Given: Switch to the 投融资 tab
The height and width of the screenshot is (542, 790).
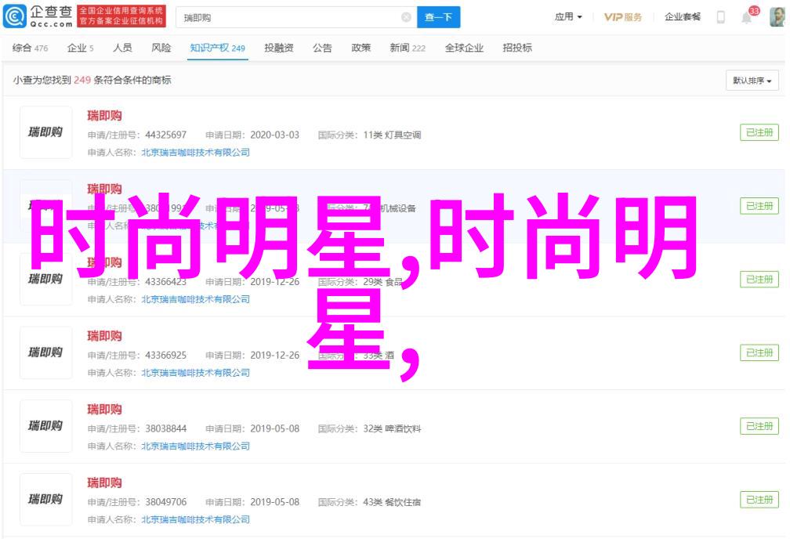Looking at the screenshot, I should pyautogui.click(x=279, y=48).
